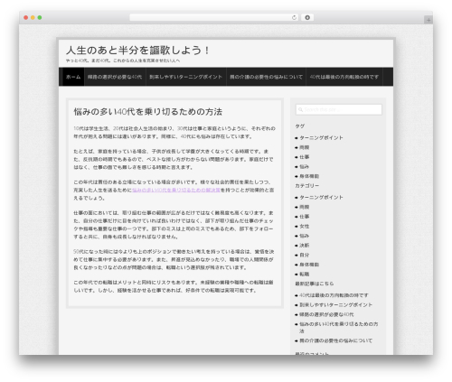Open the 40代は最後の方向転換の時です menu item
The height and width of the screenshot is (382, 452).
click(344, 77)
